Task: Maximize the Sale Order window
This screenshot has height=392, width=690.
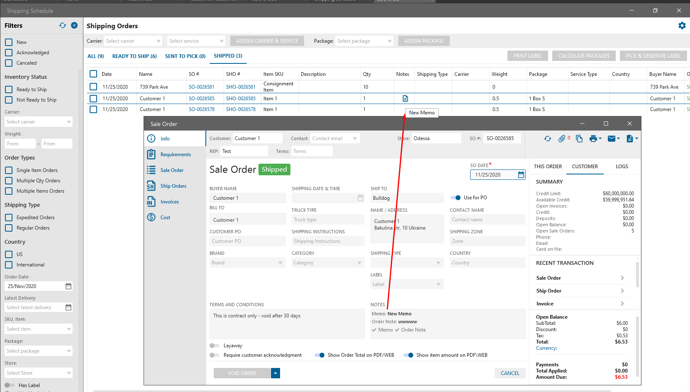Action: tap(606, 123)
